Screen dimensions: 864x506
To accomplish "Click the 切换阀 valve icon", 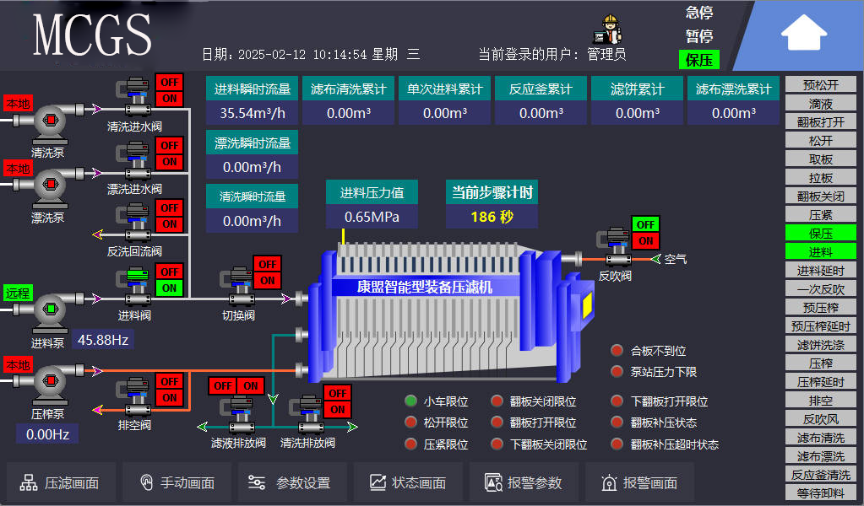I will tap(237, 288).
